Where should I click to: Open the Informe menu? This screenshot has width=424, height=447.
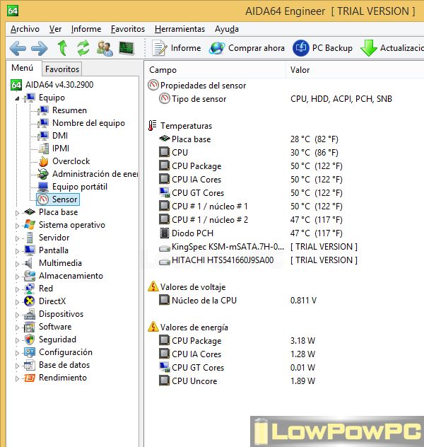(86, 29)
